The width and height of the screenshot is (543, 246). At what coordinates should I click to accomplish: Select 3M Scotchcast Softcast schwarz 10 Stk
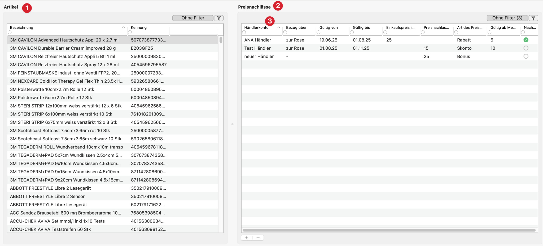tap(113, 139)
